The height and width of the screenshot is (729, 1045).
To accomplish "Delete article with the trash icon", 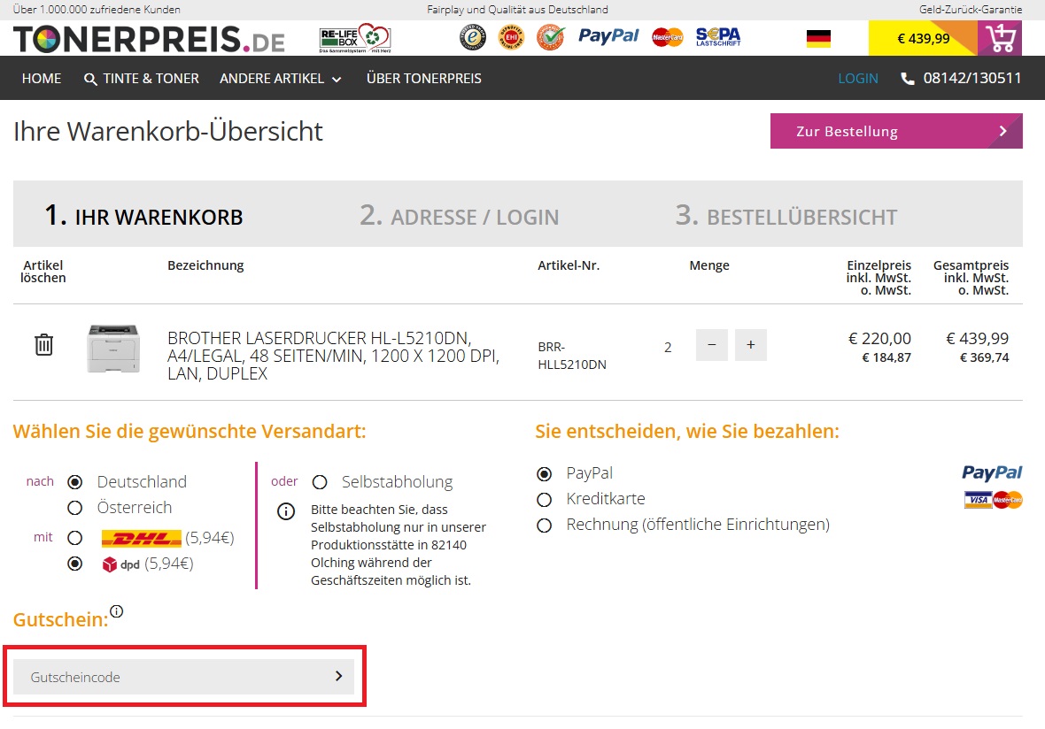I will tap(44, 345).
